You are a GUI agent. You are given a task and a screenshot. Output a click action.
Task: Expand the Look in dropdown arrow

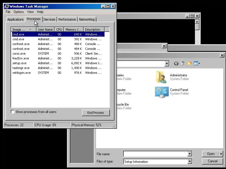pyautogui.click(x=167, y=63)
